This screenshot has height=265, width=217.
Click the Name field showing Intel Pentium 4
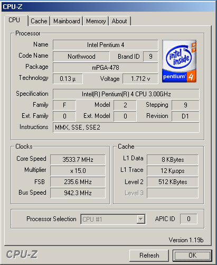106,45
